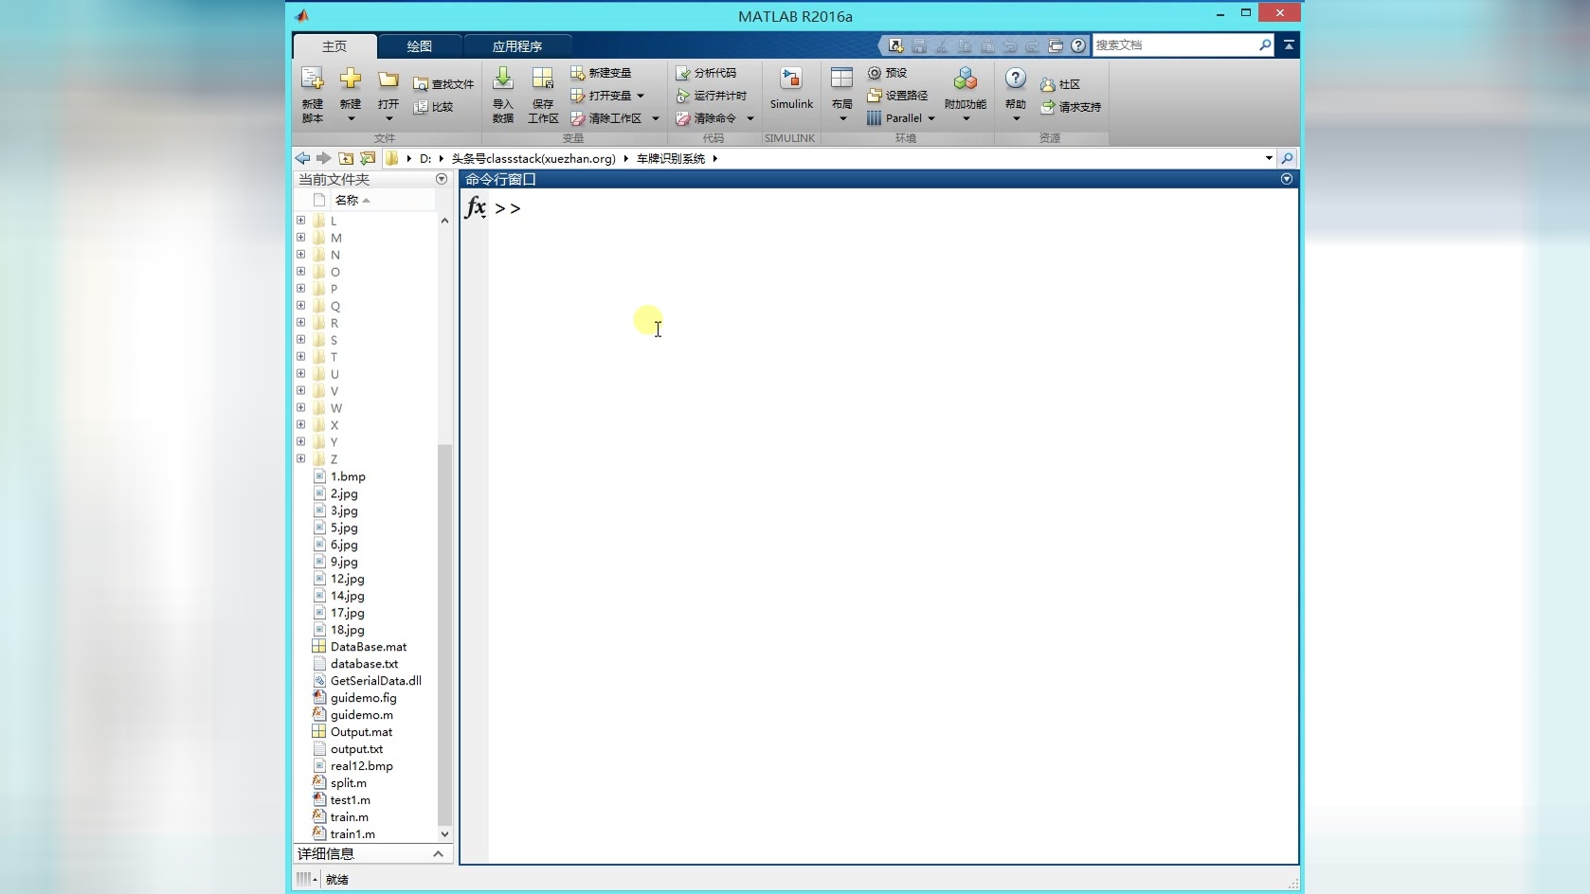Switch to the 主页 tab
Image resolution: width=1590 pixels, height=894 pixels.
coord(334,46)
